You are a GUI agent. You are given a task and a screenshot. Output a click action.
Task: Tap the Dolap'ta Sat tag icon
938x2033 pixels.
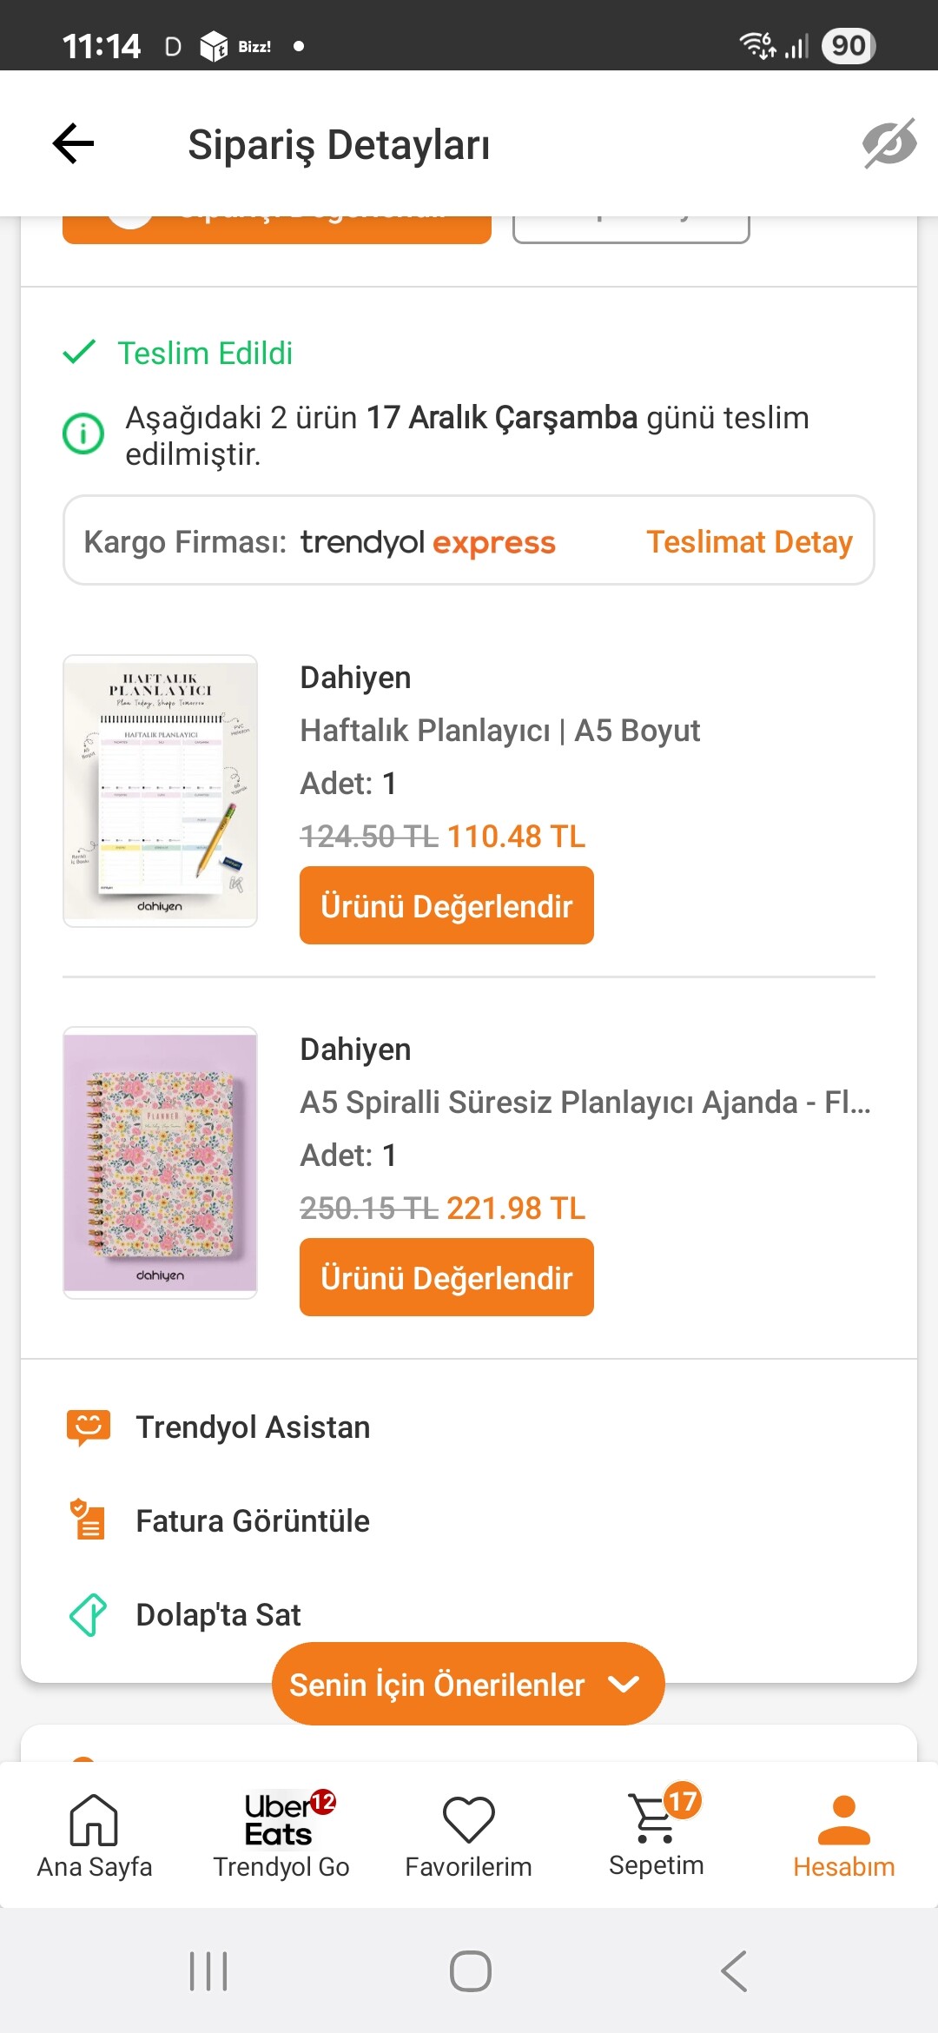[x=89, y=1615]
